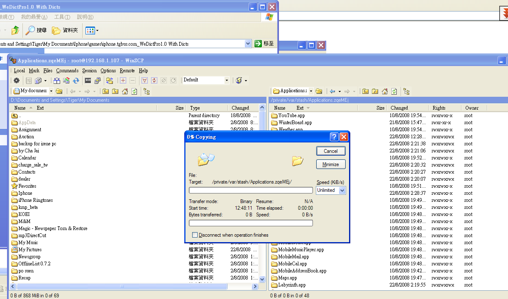Refresh the local panel directory
The width and height of the screenshot is (508, 299).
pyautogui.click(x=134, y=91)
